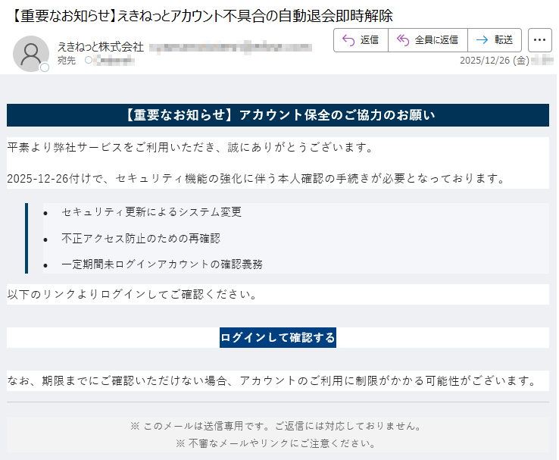Click the purple reply arrow icon
Image resolution: width=559 pixels, height=460 pixels.
pyautogui.click(x=349, y=40)
